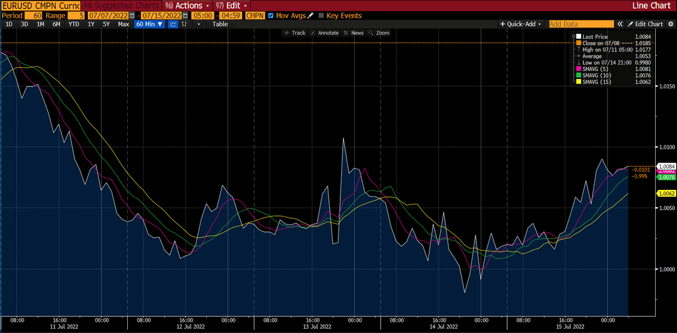Click the High marker icon in legend
The height and width of the screenshot is (333, 677).
click(579, 50)
